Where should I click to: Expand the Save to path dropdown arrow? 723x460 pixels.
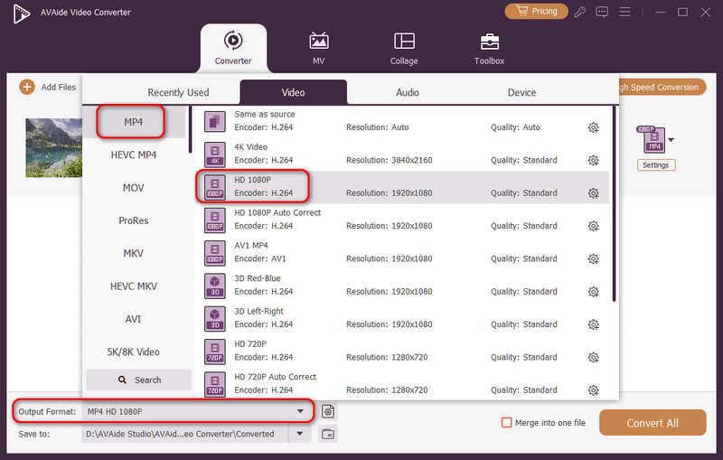[300, 434]
